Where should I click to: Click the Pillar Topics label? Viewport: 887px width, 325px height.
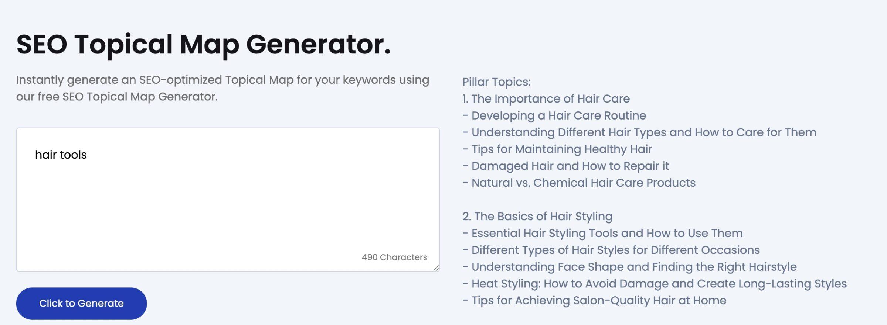tap(496, 82)
